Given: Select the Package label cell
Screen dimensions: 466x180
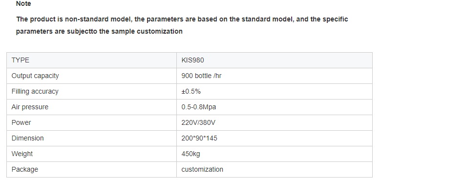Looking at the screenshot, I should [91, 170].
